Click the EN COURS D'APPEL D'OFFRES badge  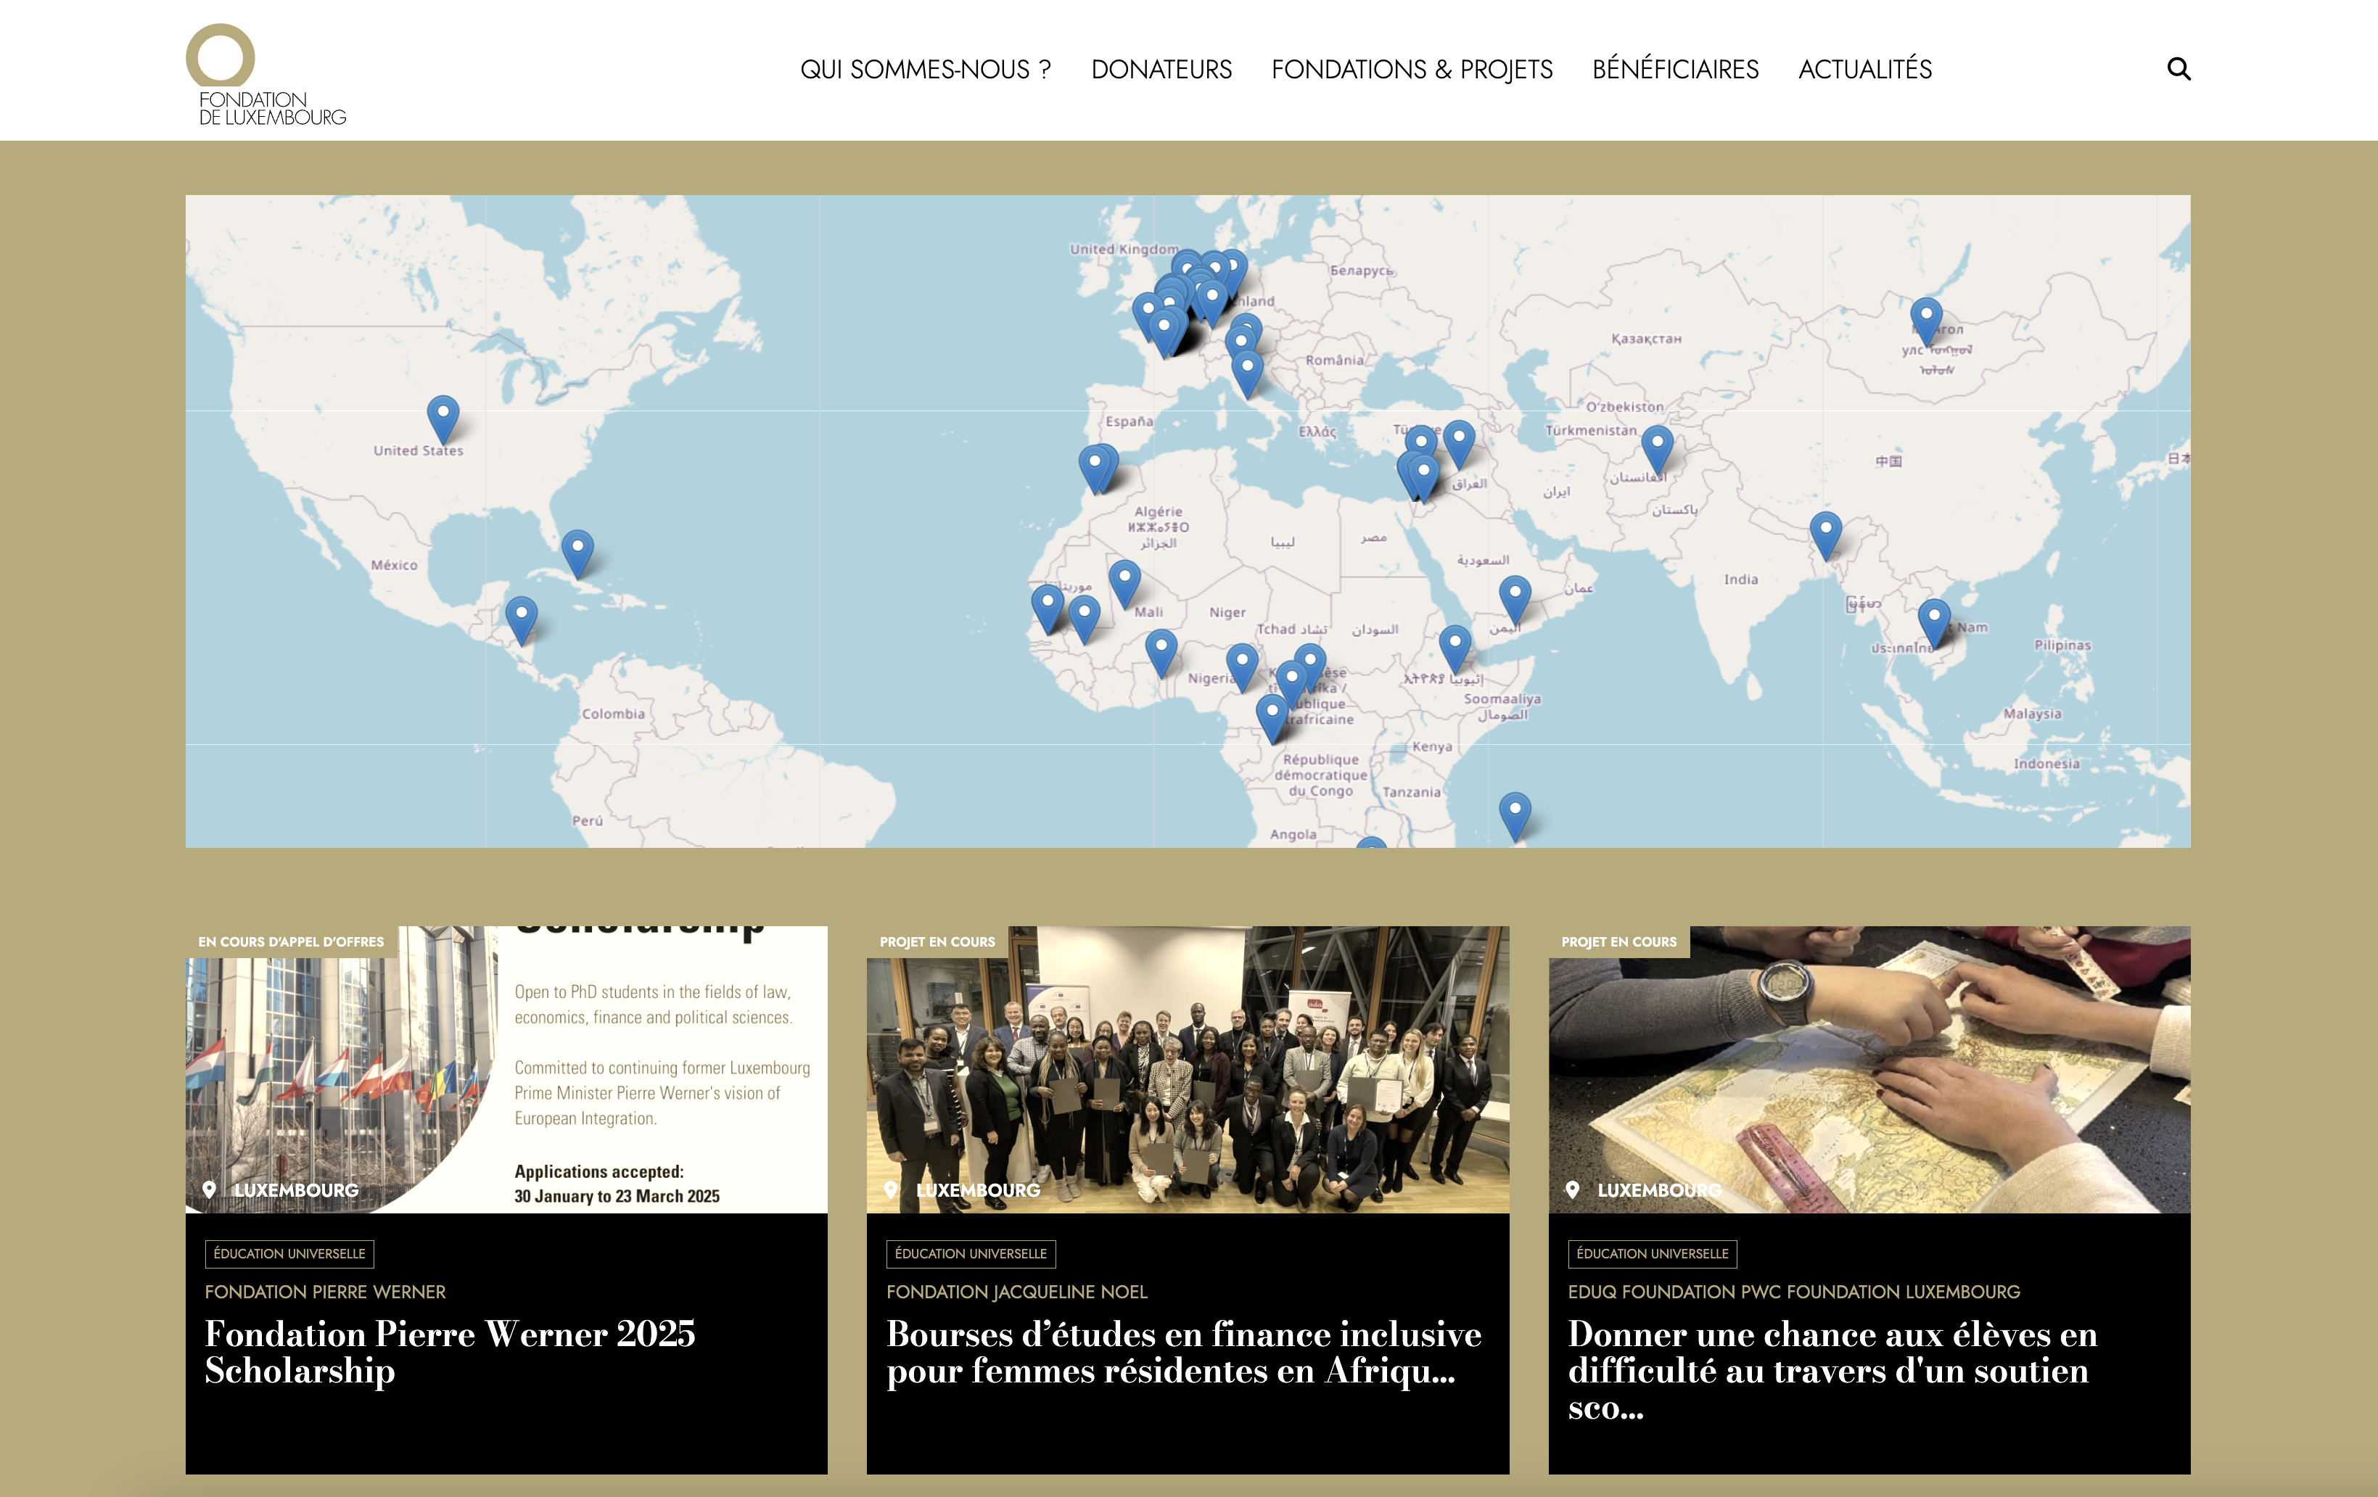point(292,941)
